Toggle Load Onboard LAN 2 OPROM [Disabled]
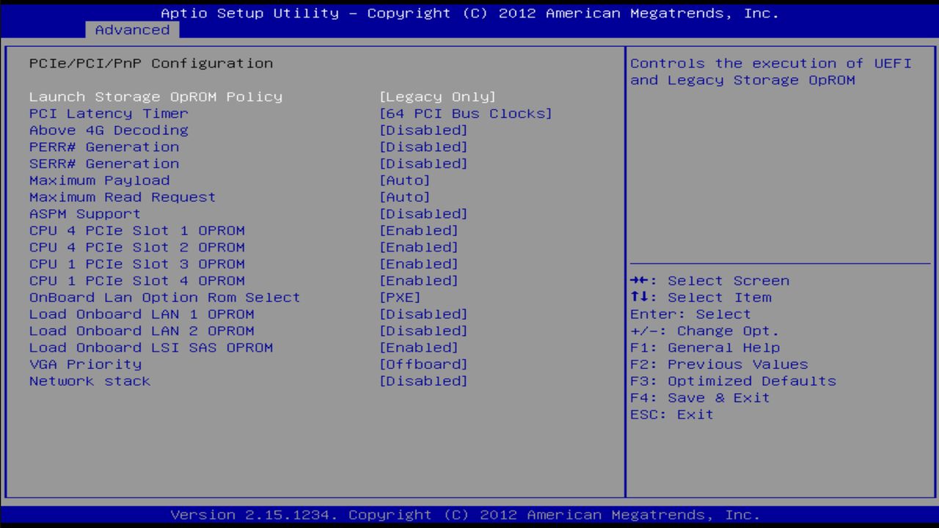939x528 pixels. (423, 331)
